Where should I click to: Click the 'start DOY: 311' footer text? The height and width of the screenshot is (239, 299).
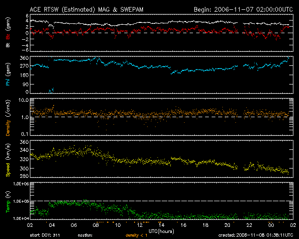45,235
